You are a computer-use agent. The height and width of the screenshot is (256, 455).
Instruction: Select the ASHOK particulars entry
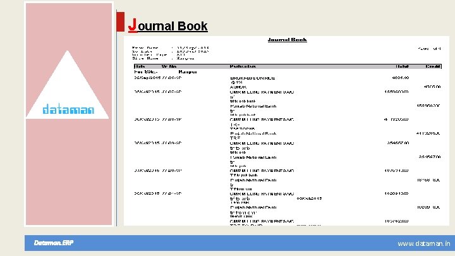pos(238,87)
